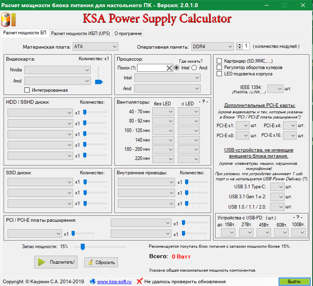
Task: Open the Nvidia video card dropdown
Action: pos(58,70)
